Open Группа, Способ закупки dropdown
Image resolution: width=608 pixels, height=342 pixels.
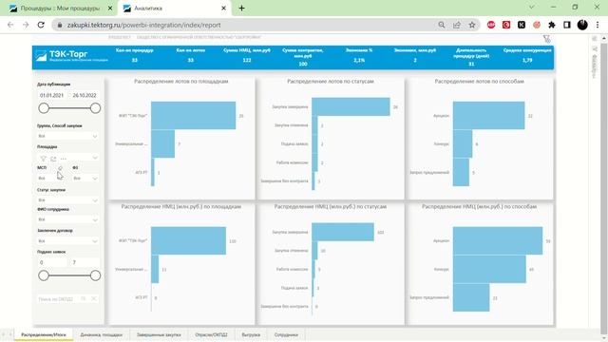(67, 136)
